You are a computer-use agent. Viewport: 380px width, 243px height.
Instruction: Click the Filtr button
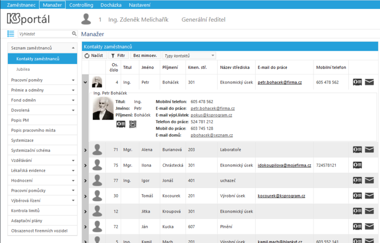118,56
